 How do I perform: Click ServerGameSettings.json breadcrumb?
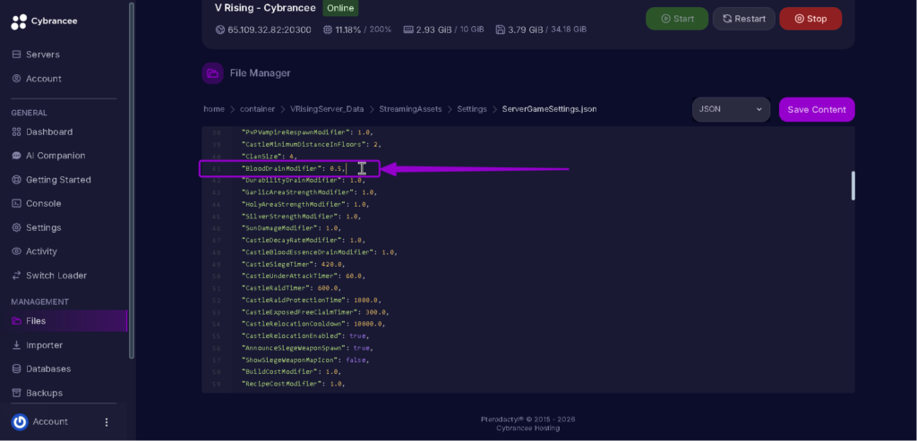tap(549, 109)
